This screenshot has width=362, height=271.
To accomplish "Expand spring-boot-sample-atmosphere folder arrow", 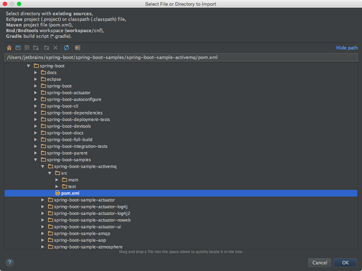I will click(43, 247).
